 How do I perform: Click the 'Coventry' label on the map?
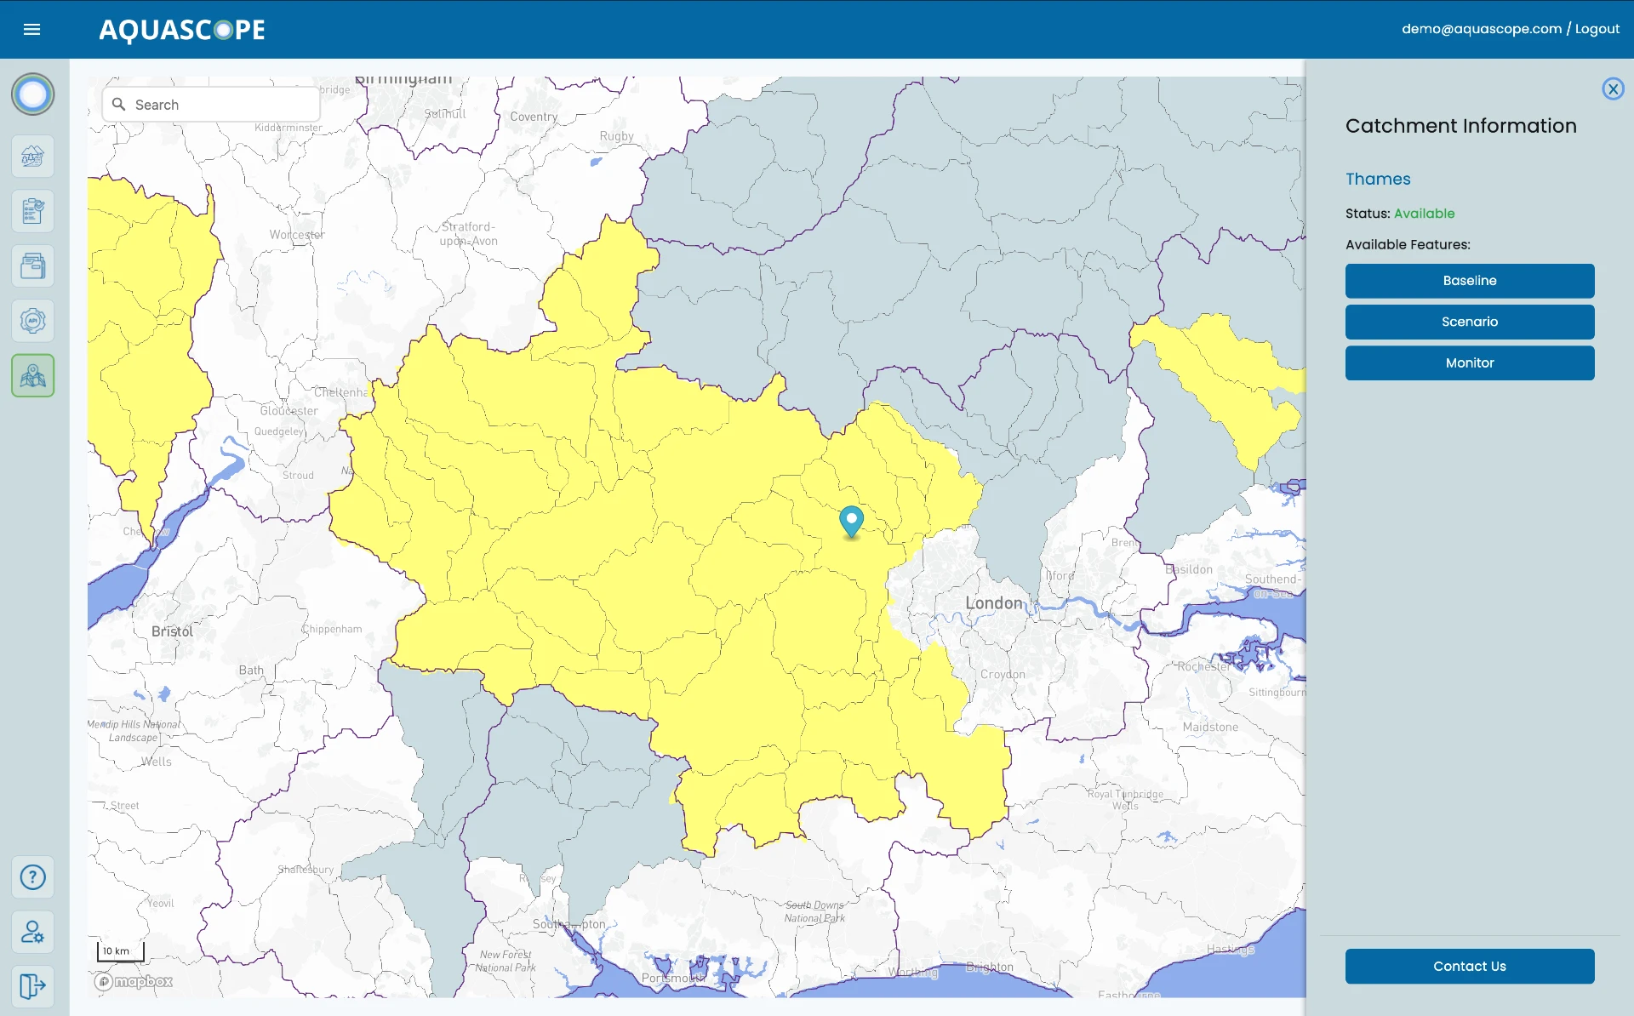click(x=534, y=117)
